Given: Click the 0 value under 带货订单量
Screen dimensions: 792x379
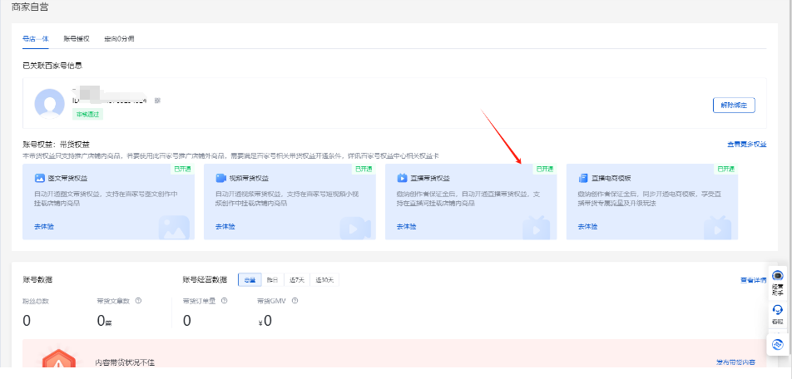Looking at the screenshot, I should tap(187, 321).
